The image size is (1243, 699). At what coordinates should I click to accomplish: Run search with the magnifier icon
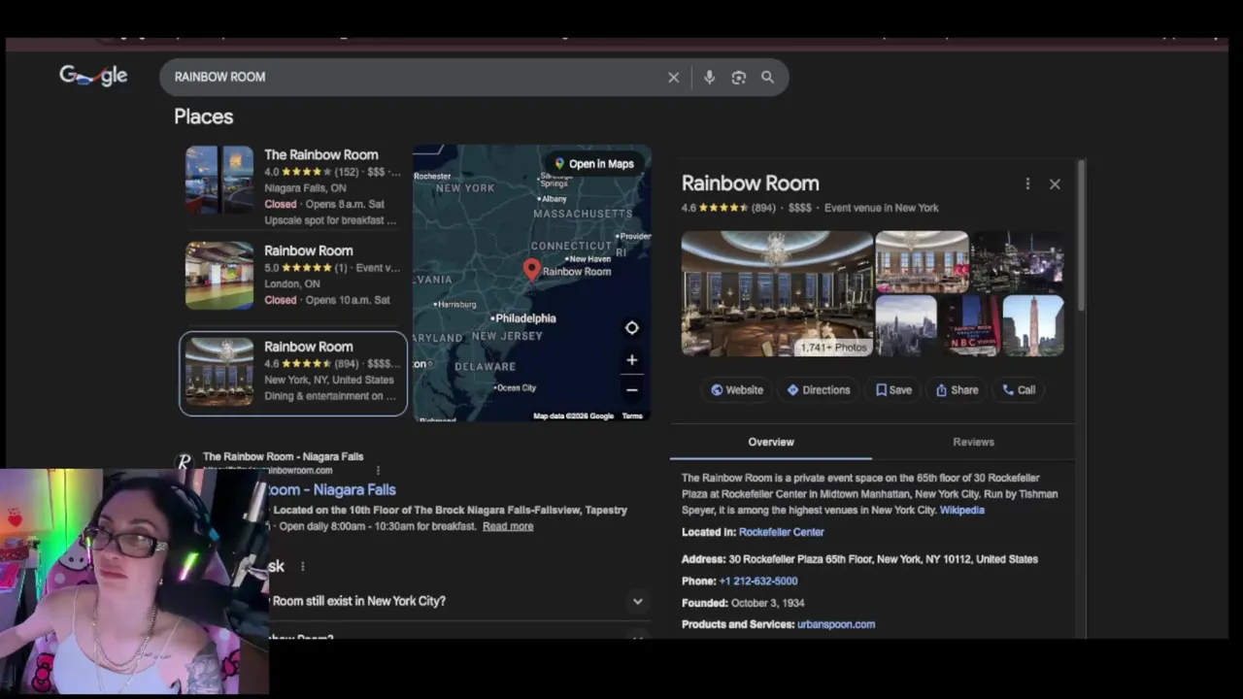[767, 78]
